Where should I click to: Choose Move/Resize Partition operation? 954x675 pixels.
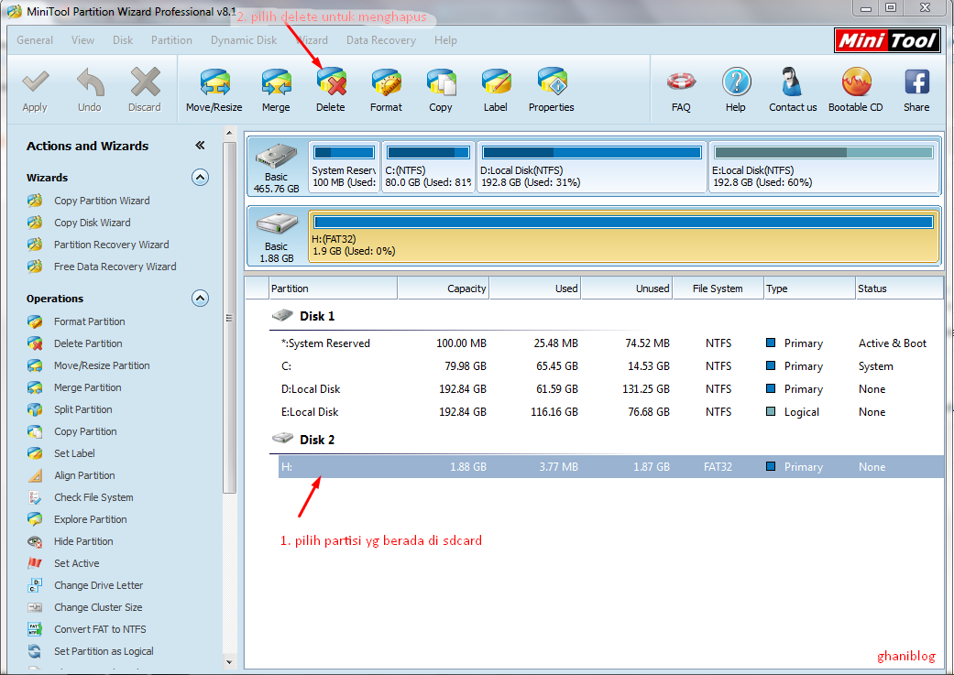102,365
